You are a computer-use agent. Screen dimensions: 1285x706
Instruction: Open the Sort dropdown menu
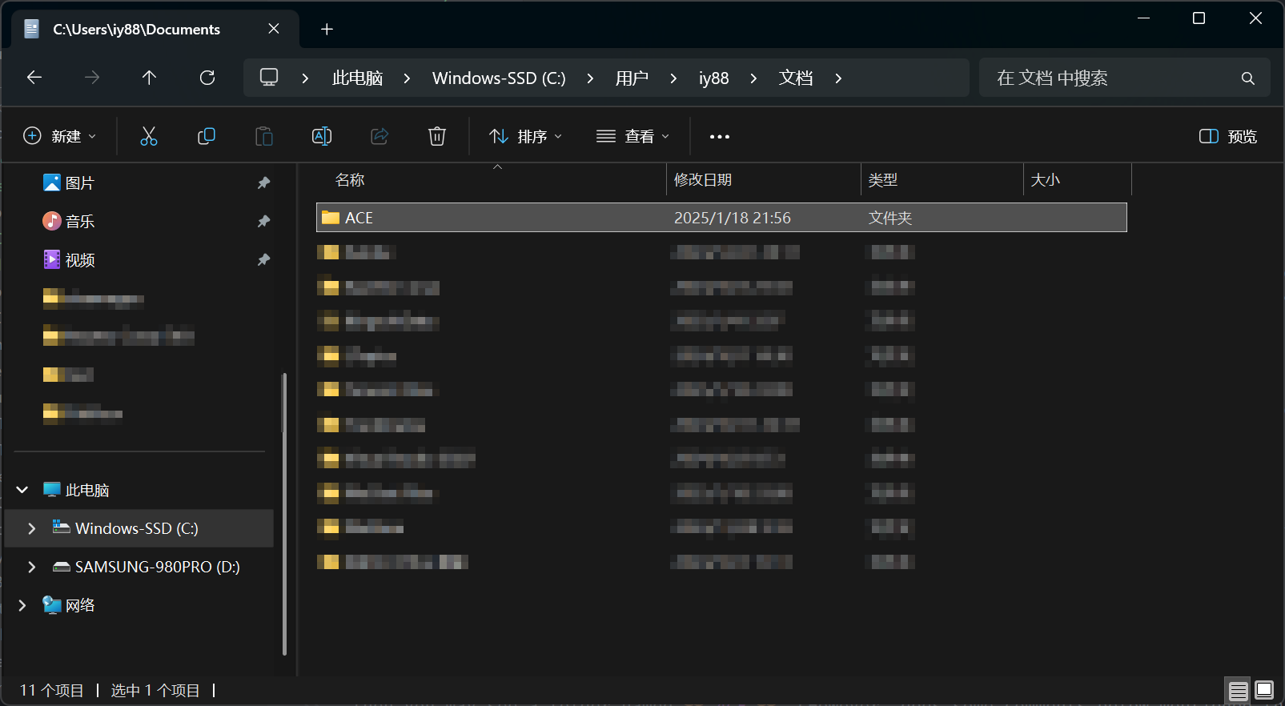pyautogui.click(x=525, y=137)
